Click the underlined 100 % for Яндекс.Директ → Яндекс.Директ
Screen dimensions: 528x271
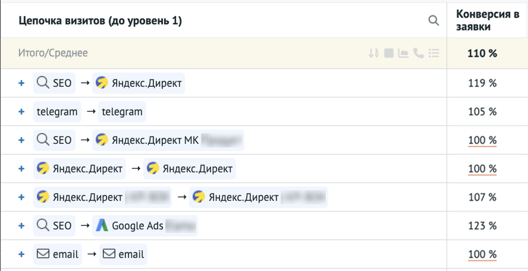tap(482, 169)
